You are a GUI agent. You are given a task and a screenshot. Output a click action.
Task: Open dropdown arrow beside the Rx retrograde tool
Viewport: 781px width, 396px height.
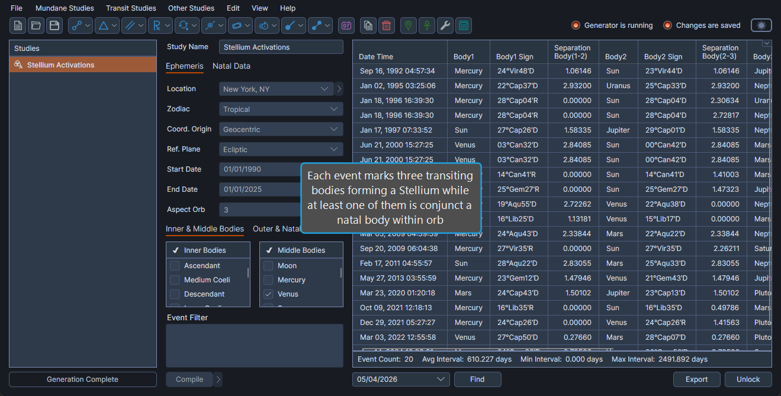coord(168,25)
